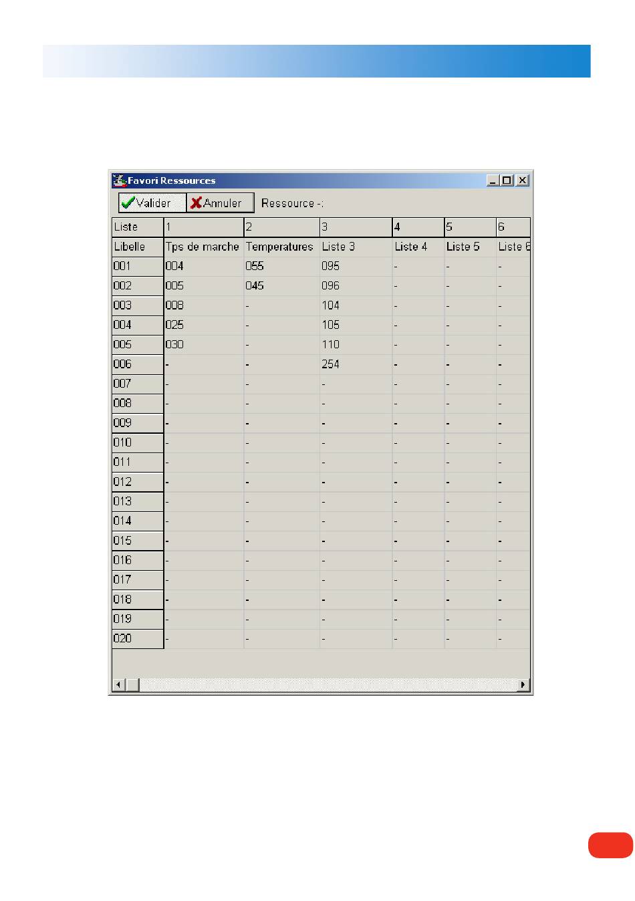Viewport: 635px width, 901px height.
Task: Click cell value 030 in Tps de marche
Action: coord(204,345)
